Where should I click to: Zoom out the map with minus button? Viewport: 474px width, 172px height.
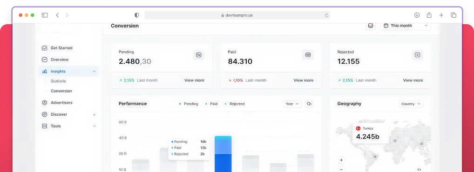[x=341, y=169]
